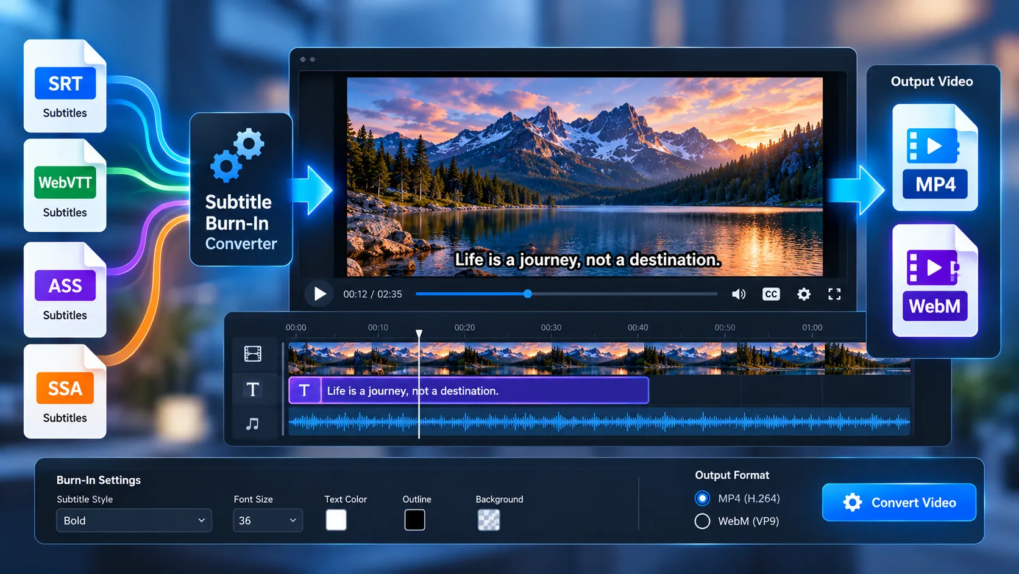Choose the ASS subtitles file icon
1019x574 pixels.
pos(65,290)
